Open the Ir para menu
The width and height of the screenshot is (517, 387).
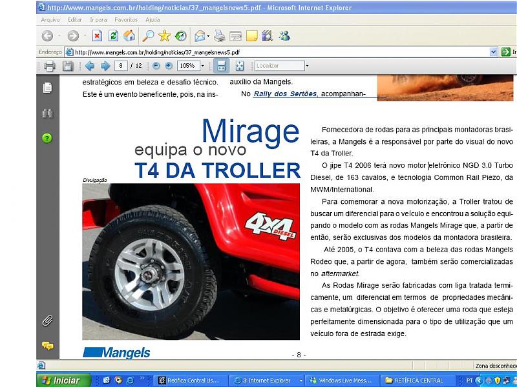[98, 20]
